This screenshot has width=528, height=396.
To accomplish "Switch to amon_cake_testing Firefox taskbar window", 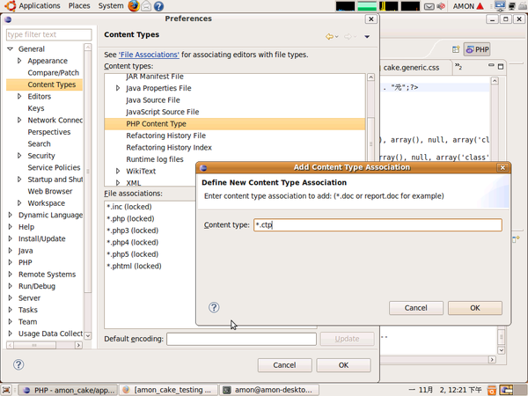I will [x=169, y=390].
